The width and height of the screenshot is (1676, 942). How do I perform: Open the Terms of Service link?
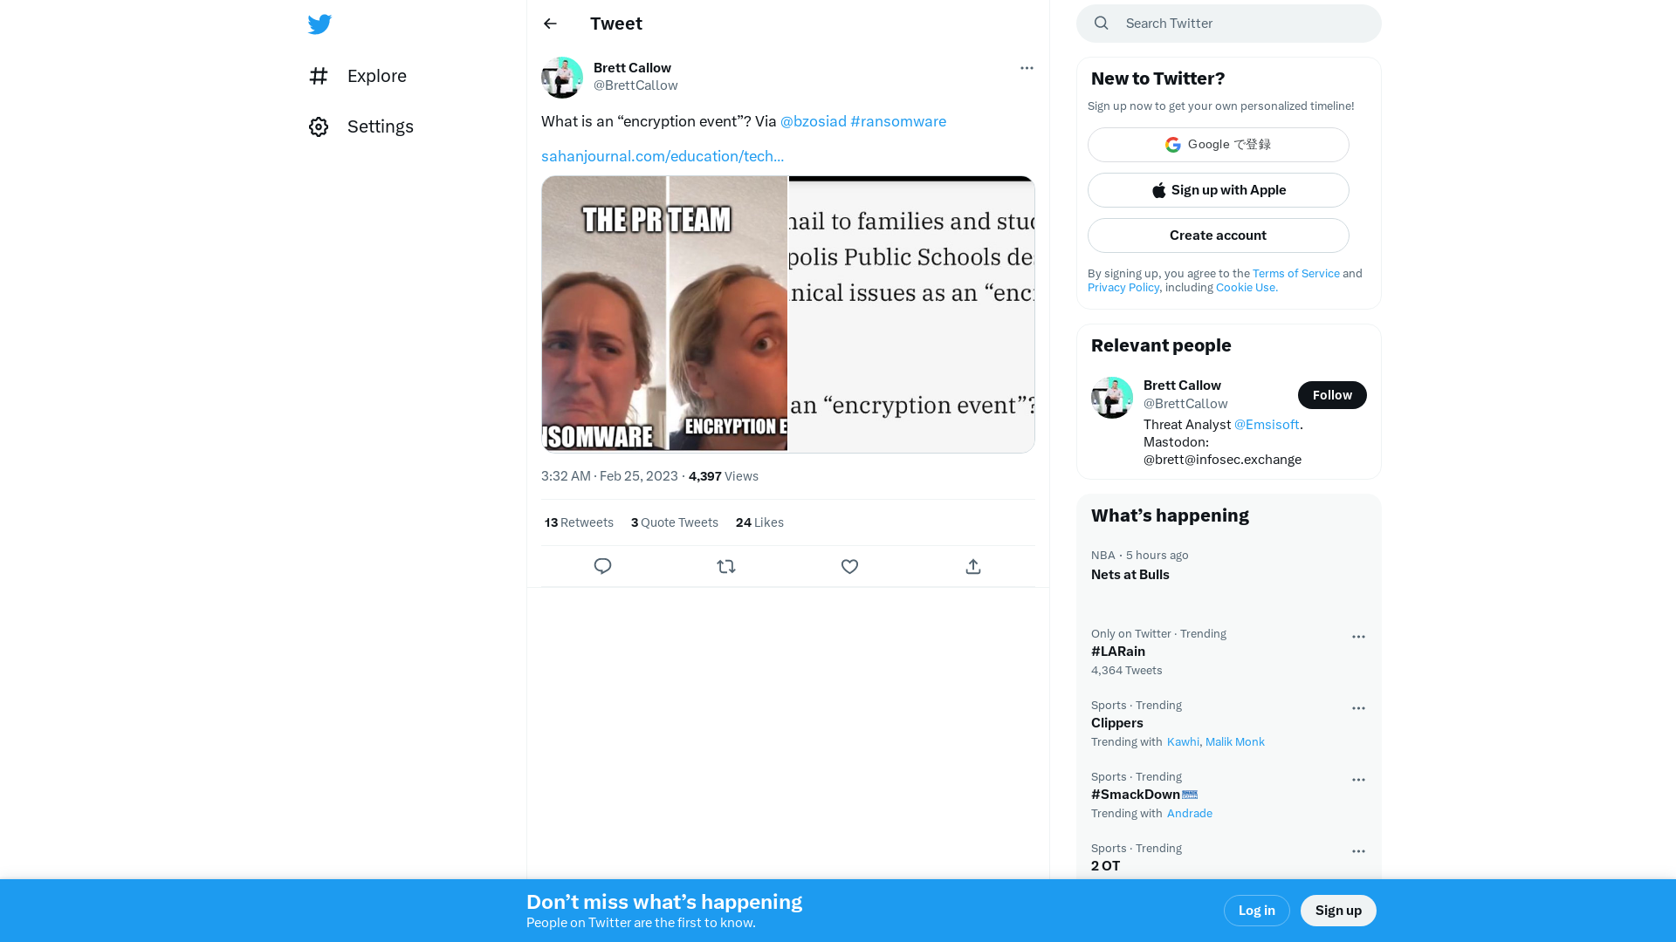tap(1296, 274)
